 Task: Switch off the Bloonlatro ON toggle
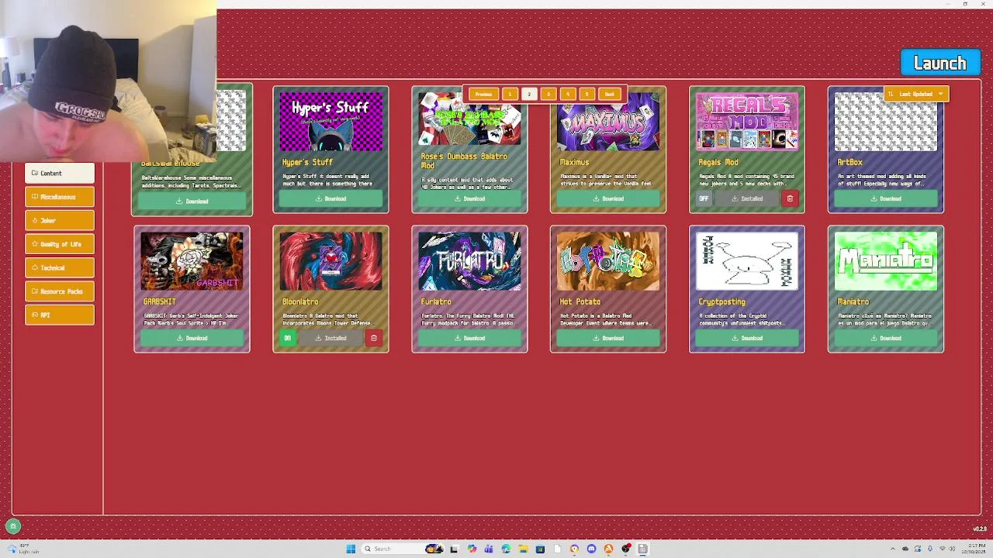(288, 338)
